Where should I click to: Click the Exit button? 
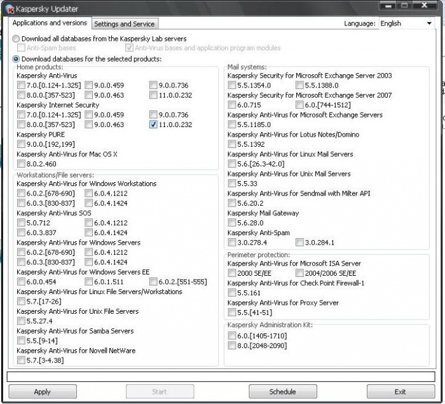pos(400,391)
